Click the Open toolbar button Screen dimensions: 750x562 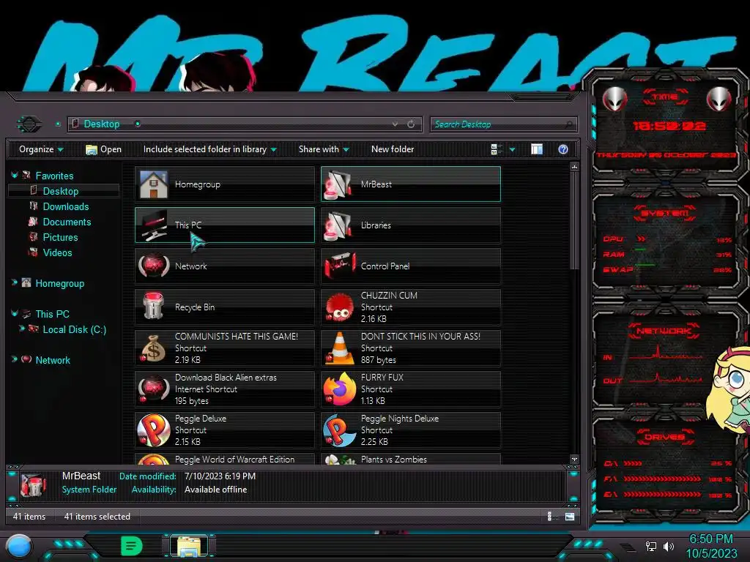click(103, 149)
